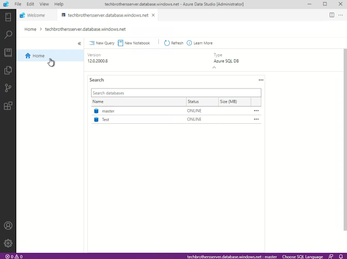Viewport: 347px width, 259px height.
Task: Select the Test database name
Action: coord(105,119)
